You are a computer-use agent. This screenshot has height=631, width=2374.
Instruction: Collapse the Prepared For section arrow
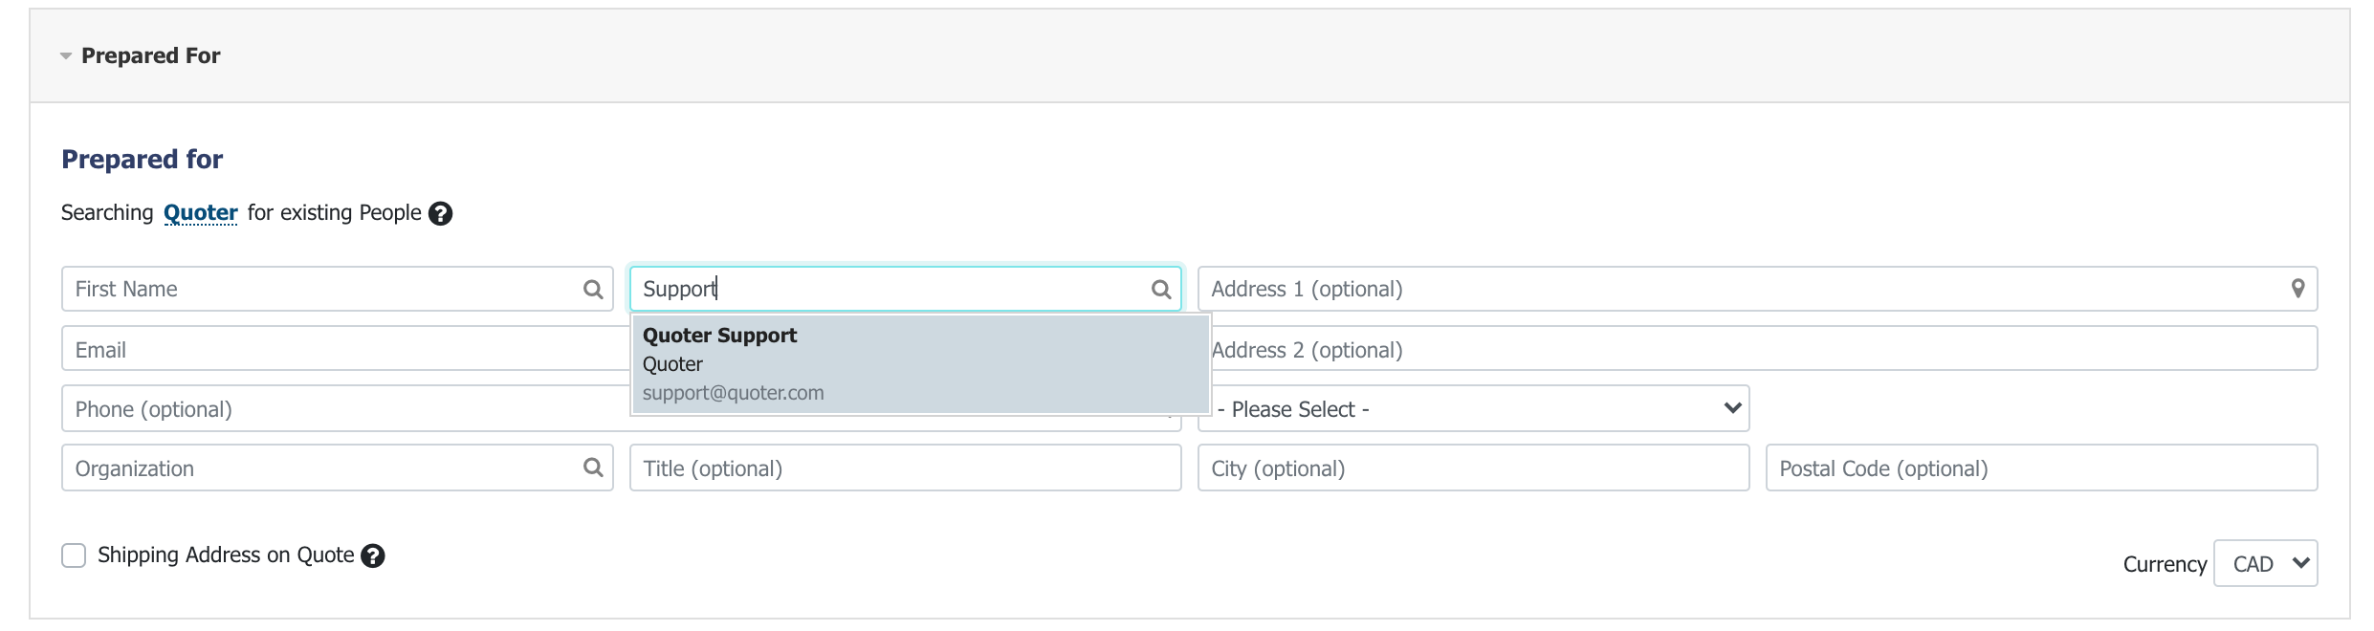click(66, 56)
